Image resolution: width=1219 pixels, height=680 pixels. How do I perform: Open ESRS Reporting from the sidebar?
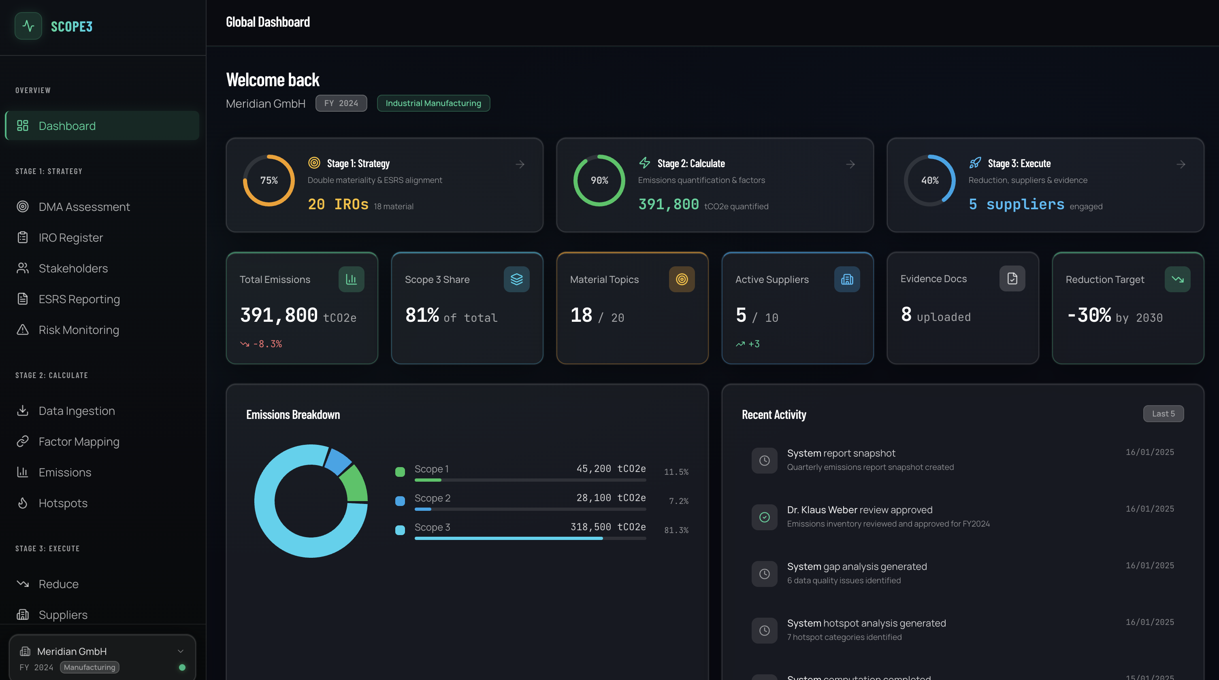(79, 299)
